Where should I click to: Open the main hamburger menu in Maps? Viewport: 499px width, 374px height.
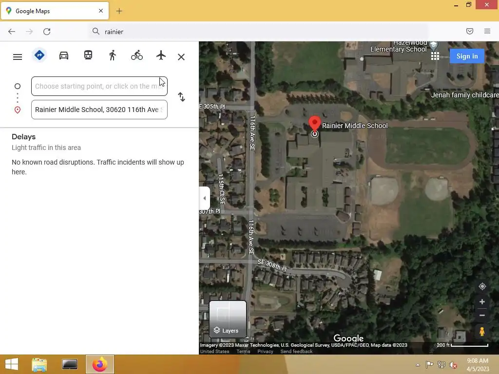(18, 57)
